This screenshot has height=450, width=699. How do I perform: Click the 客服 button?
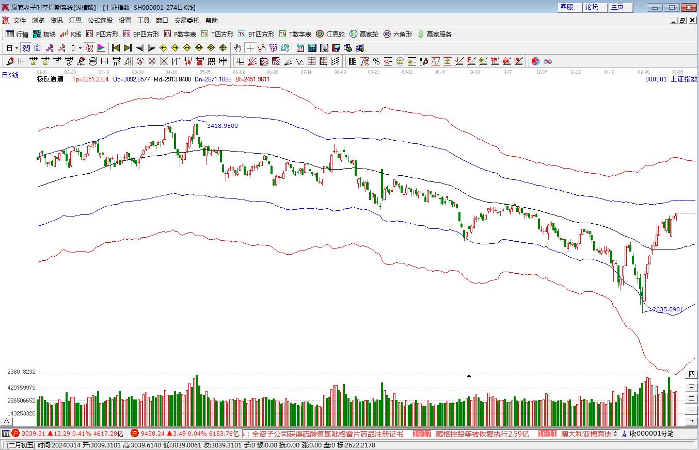point(570,7)
